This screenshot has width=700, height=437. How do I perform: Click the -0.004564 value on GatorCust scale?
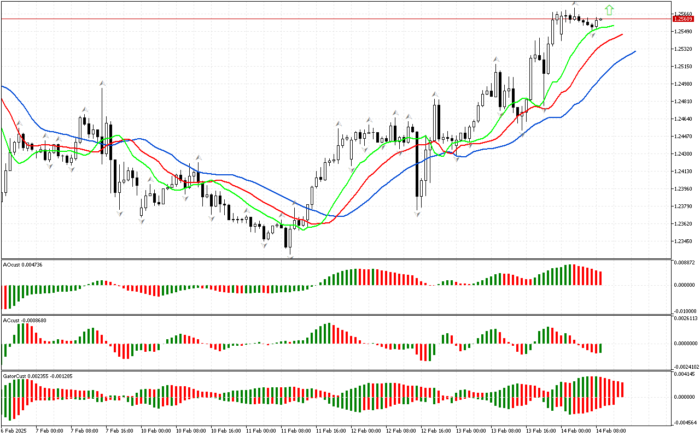click(684, 422)
